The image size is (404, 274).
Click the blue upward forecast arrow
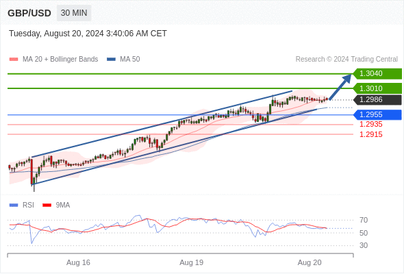coord(340,87)
